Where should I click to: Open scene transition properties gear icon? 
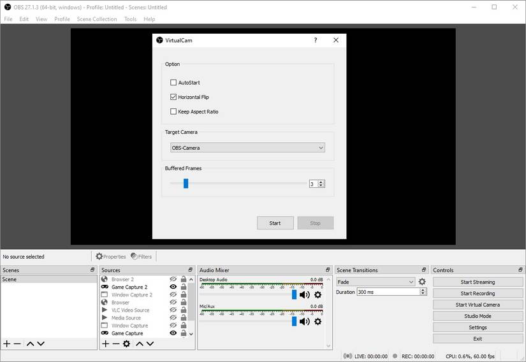422,282
